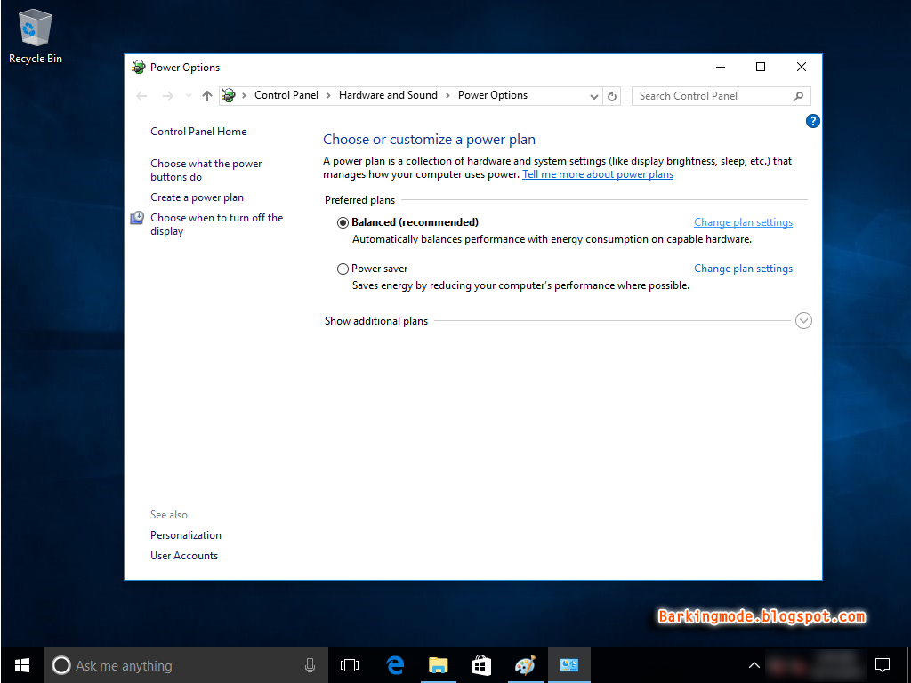Open Choose what the power buttons do

pos(206,170)
